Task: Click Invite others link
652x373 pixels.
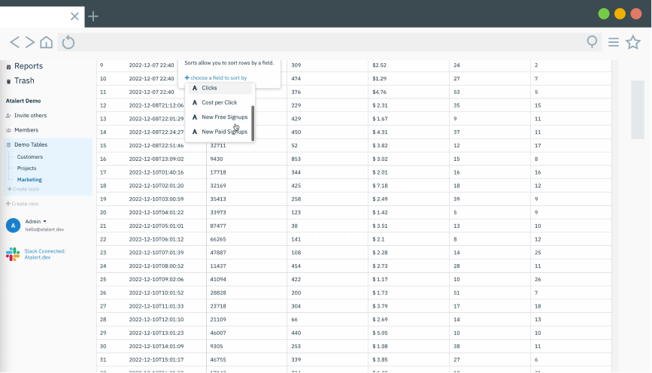Action: pos(30,116)
